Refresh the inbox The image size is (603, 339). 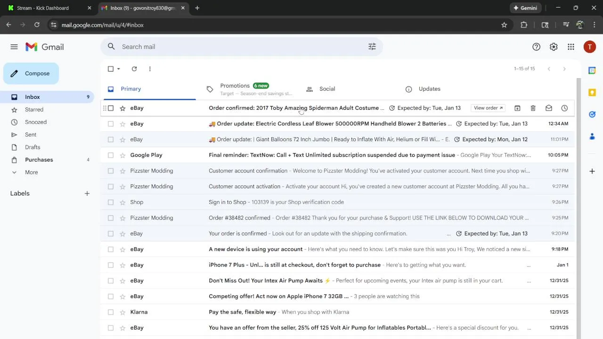[x=134, y=69]
